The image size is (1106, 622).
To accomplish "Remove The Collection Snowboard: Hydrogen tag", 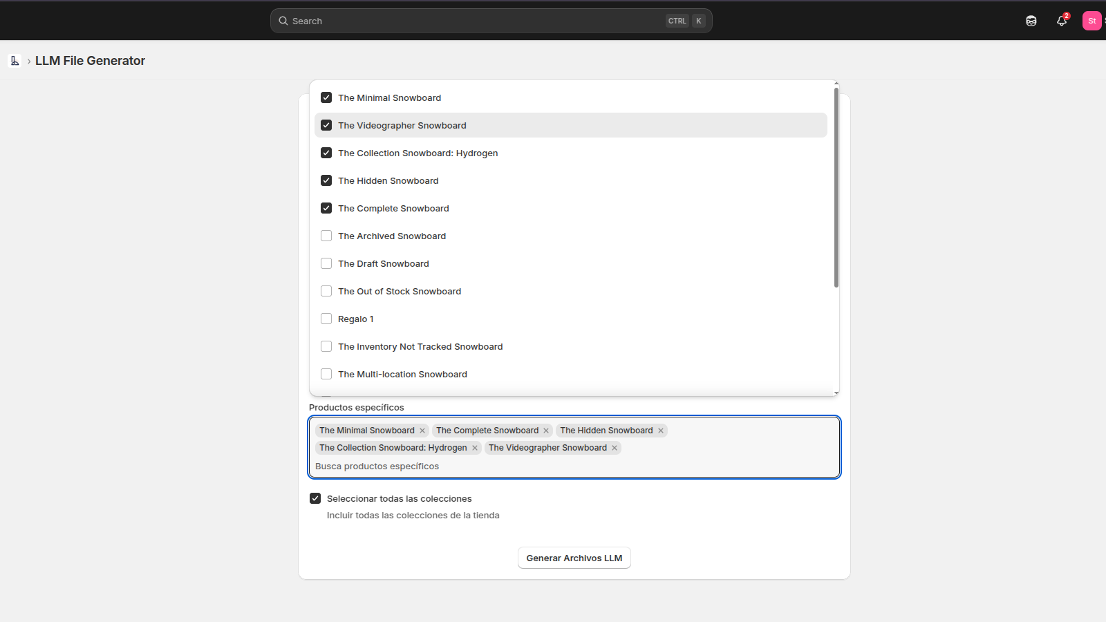I will tap(475, 447).
